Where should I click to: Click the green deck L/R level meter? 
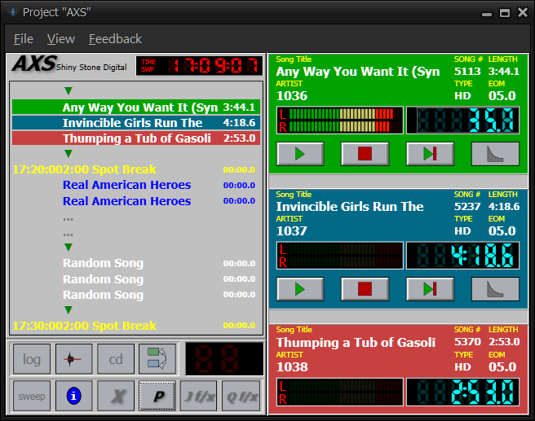click(340, 121)
